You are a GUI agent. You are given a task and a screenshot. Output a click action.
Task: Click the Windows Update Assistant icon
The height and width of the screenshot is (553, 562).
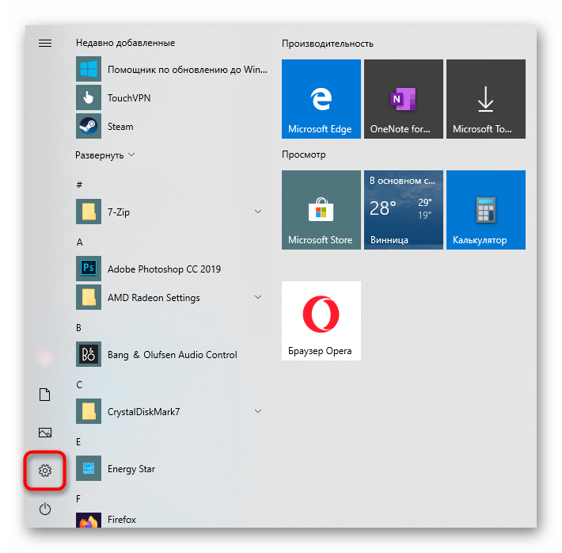click(x=89, y=69)
